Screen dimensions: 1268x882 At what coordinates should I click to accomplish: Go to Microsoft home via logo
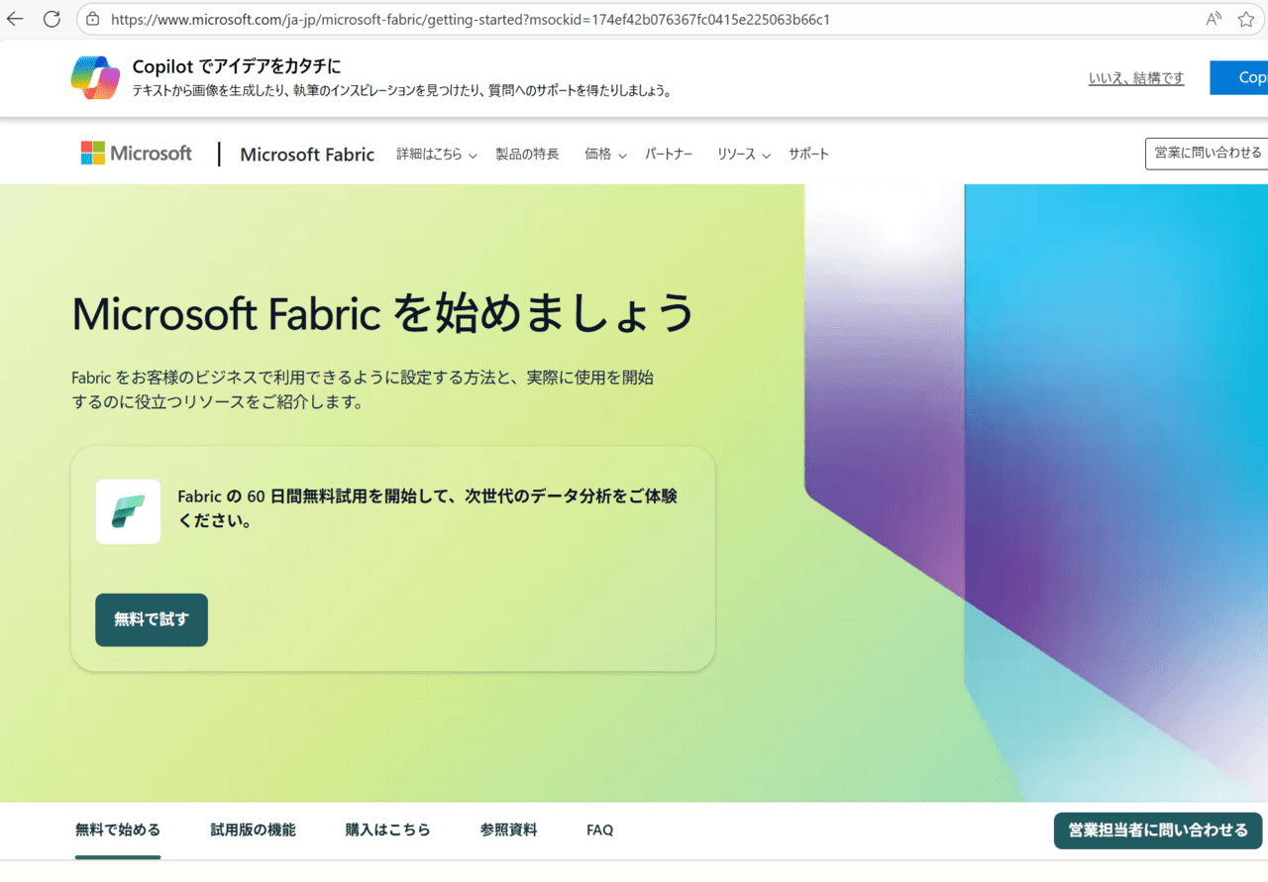click(x=137, y=154)
